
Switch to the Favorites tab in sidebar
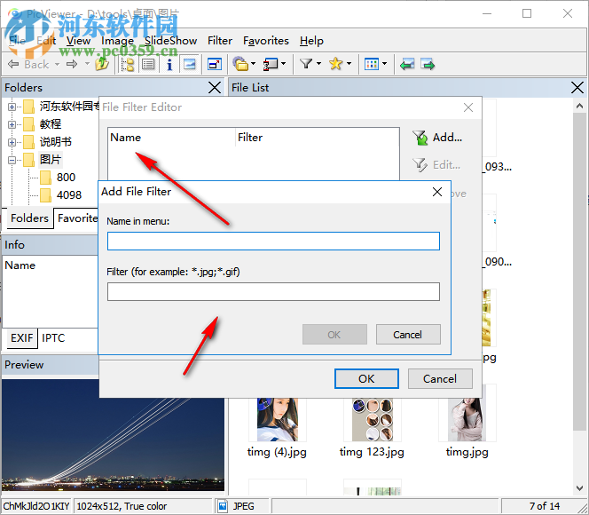(x=76, y=218)
